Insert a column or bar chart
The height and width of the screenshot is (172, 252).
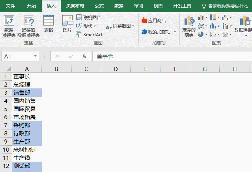[201, 17]
